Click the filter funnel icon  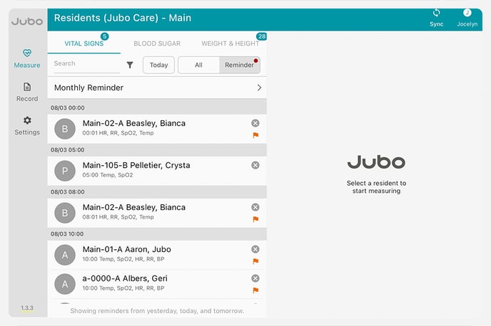[x=130, y=65]
